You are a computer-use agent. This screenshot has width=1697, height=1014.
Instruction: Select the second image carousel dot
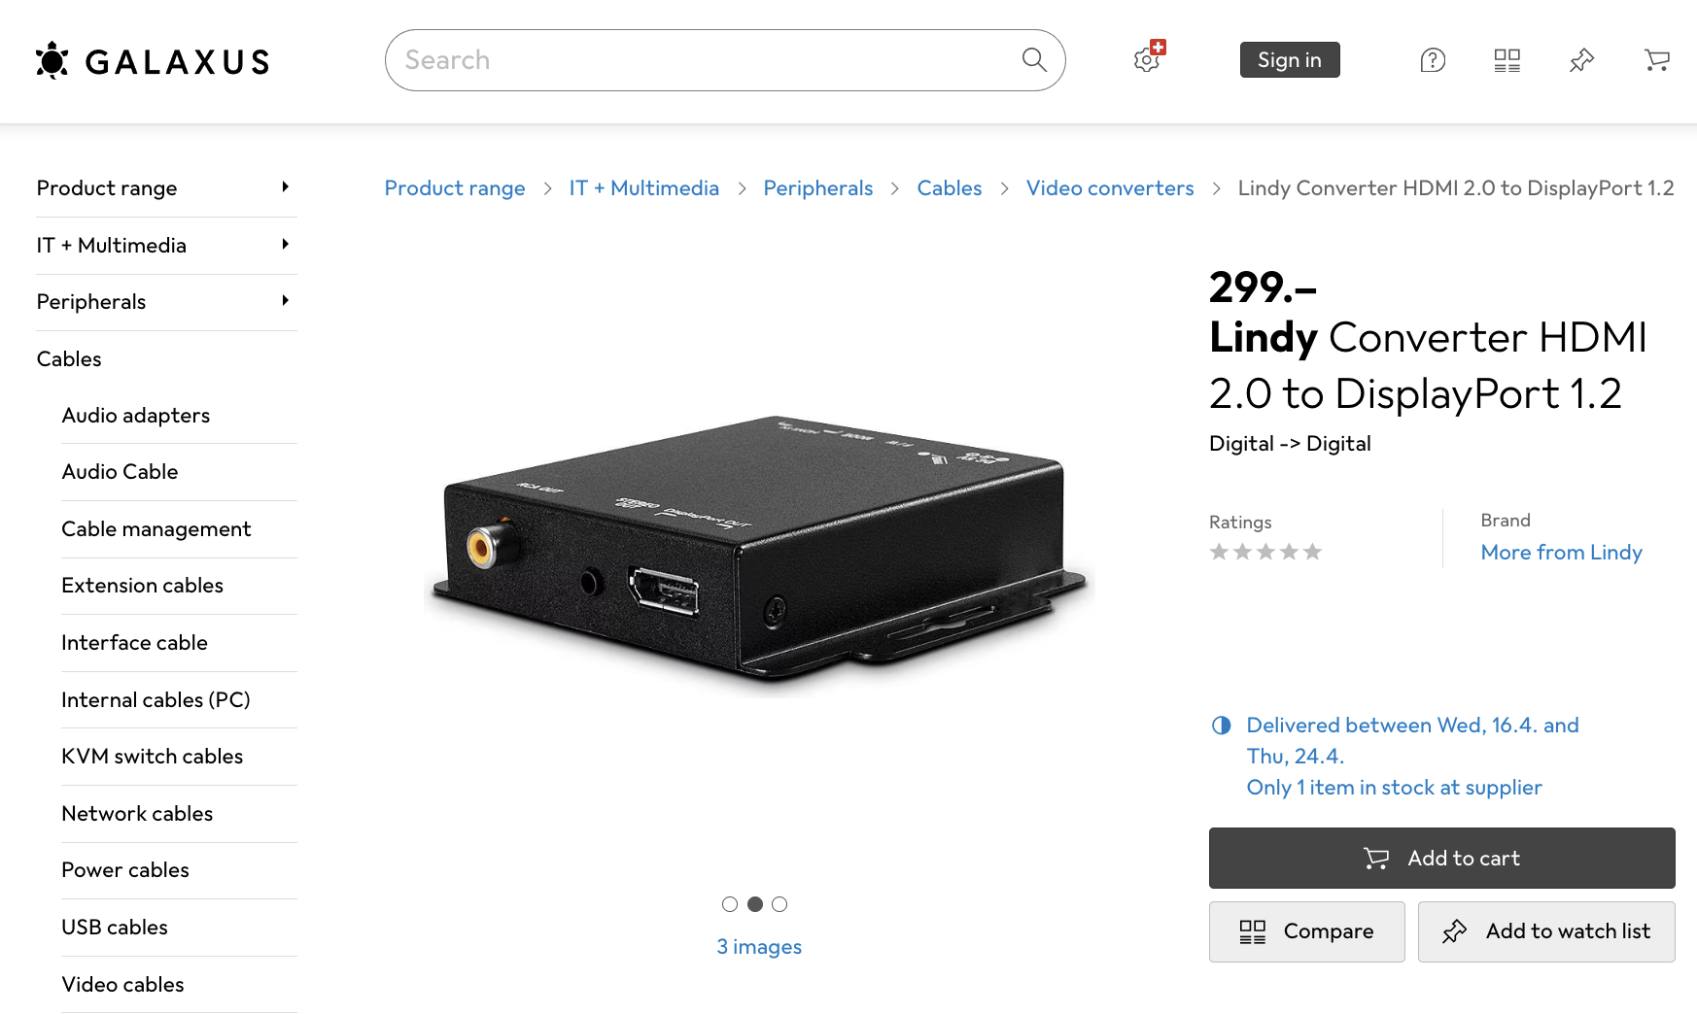[755, 904]
